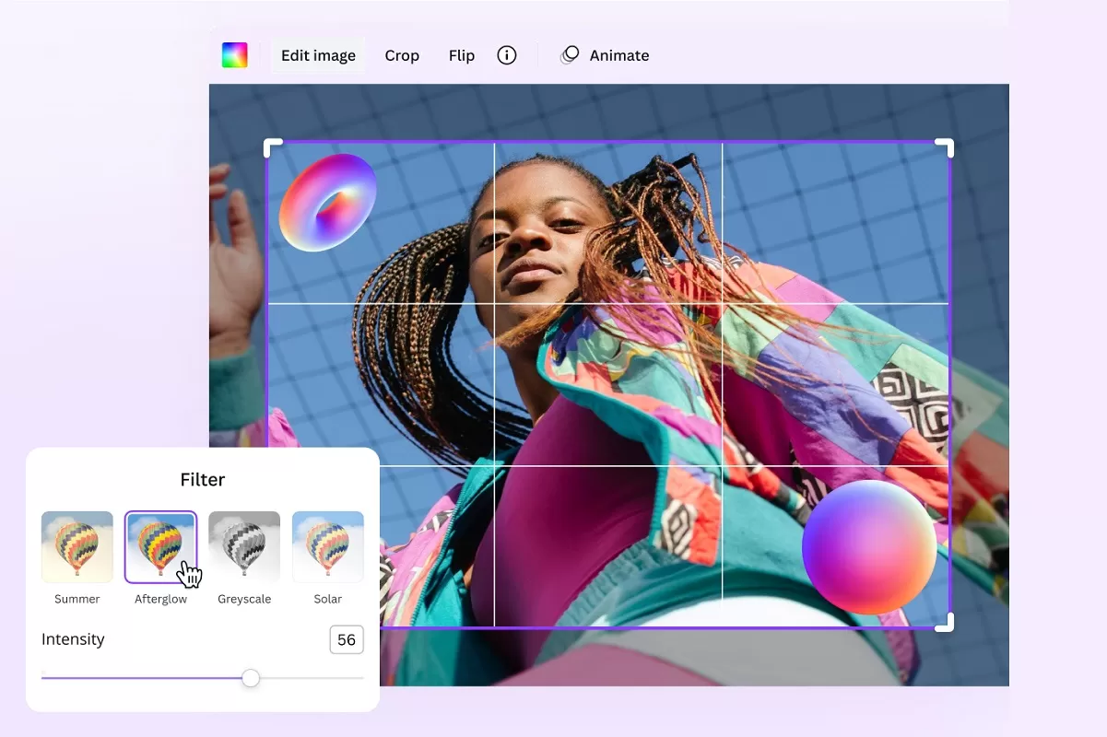The width and height of the screenshot is (1107, 737).
Task: Choose the Solar filter thumbnail
Action: pos(328,546)
